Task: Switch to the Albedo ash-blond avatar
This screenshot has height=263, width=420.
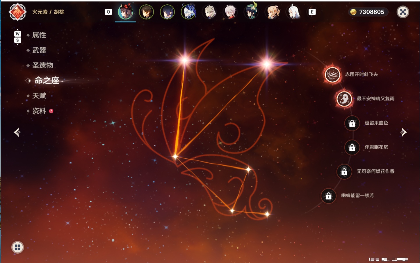Action: pyautogui.click(x=209, y=12)
